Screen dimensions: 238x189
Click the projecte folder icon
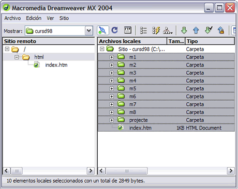(x=121, y=119)
